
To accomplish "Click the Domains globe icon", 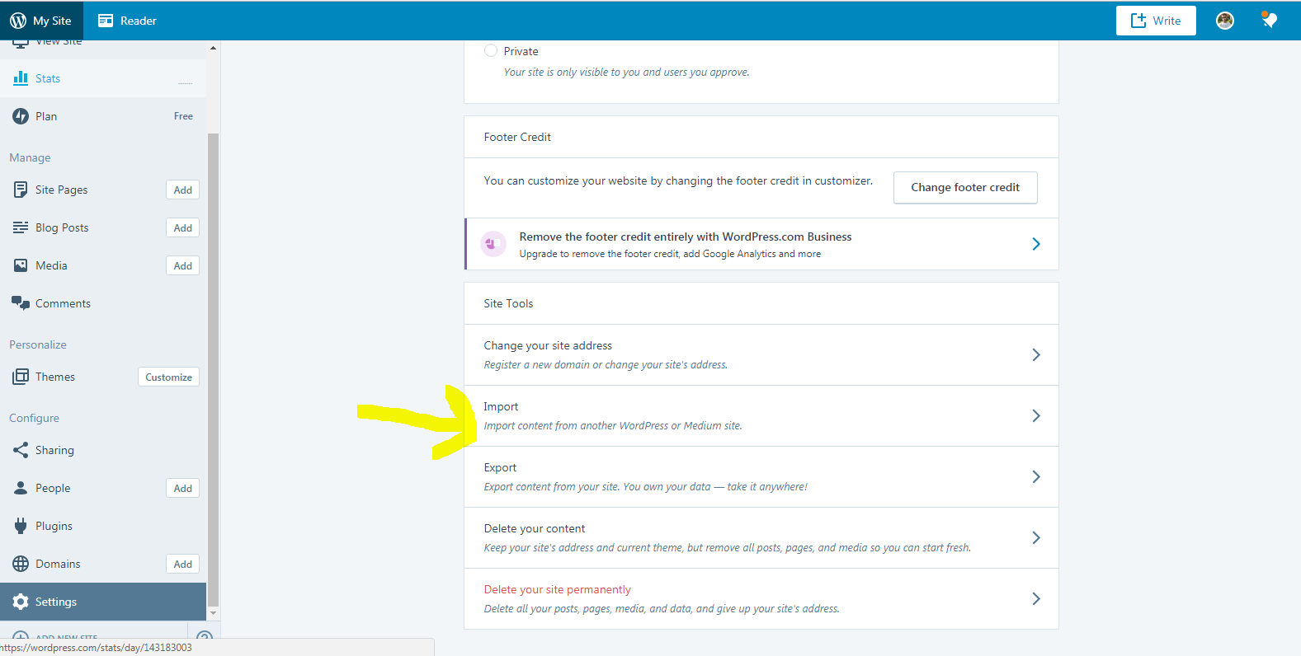I will point(21,564).
